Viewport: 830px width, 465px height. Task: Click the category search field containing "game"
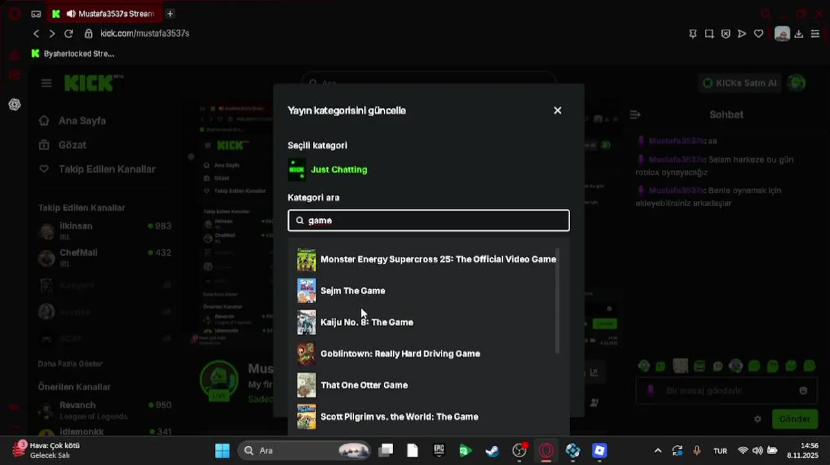429,220
